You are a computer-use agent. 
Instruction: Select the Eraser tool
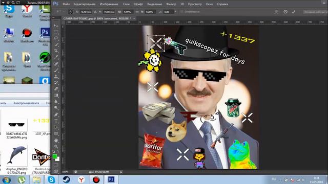click(56, 89)
